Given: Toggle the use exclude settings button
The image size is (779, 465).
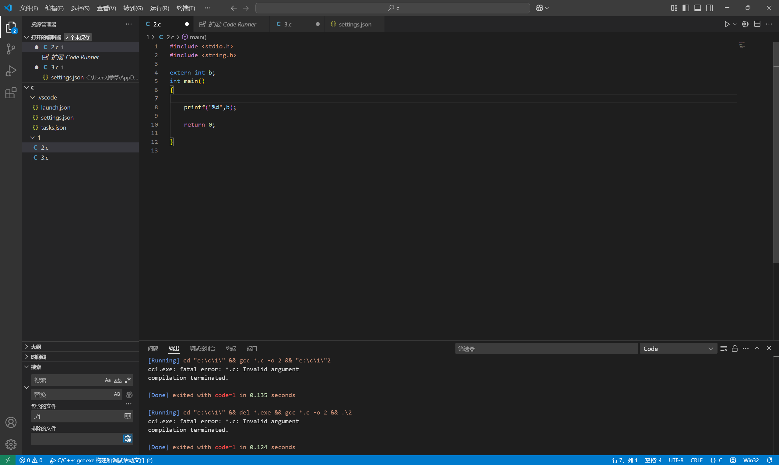Looking at the screenshot, I should click(128, 439).
